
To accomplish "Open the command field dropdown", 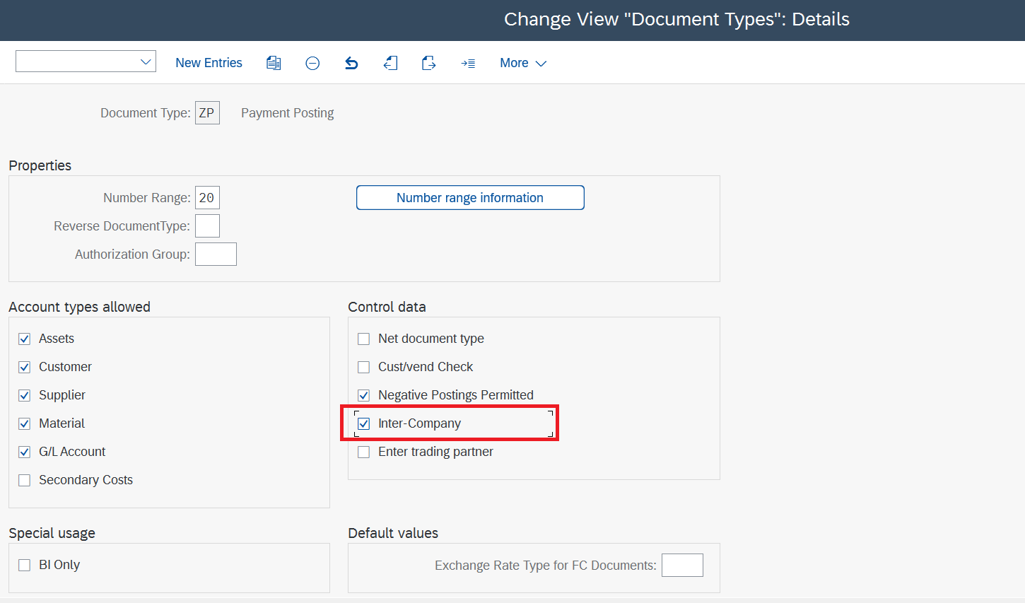I will [146, 62].
